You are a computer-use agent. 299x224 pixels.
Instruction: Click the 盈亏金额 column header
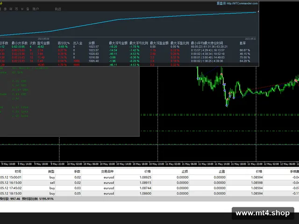coord(43,43)
